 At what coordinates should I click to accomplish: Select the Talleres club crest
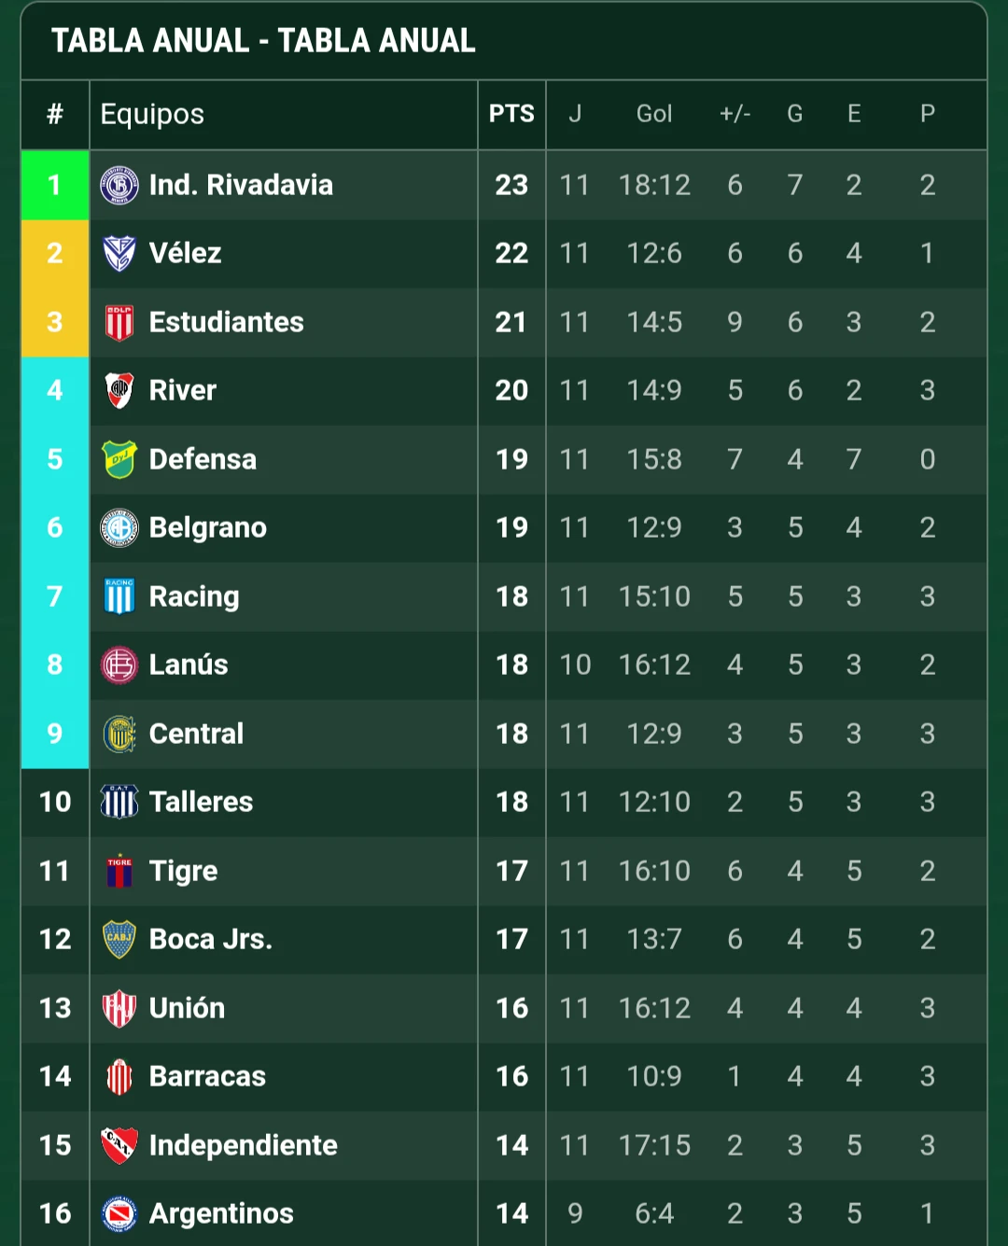click(118, 802)
